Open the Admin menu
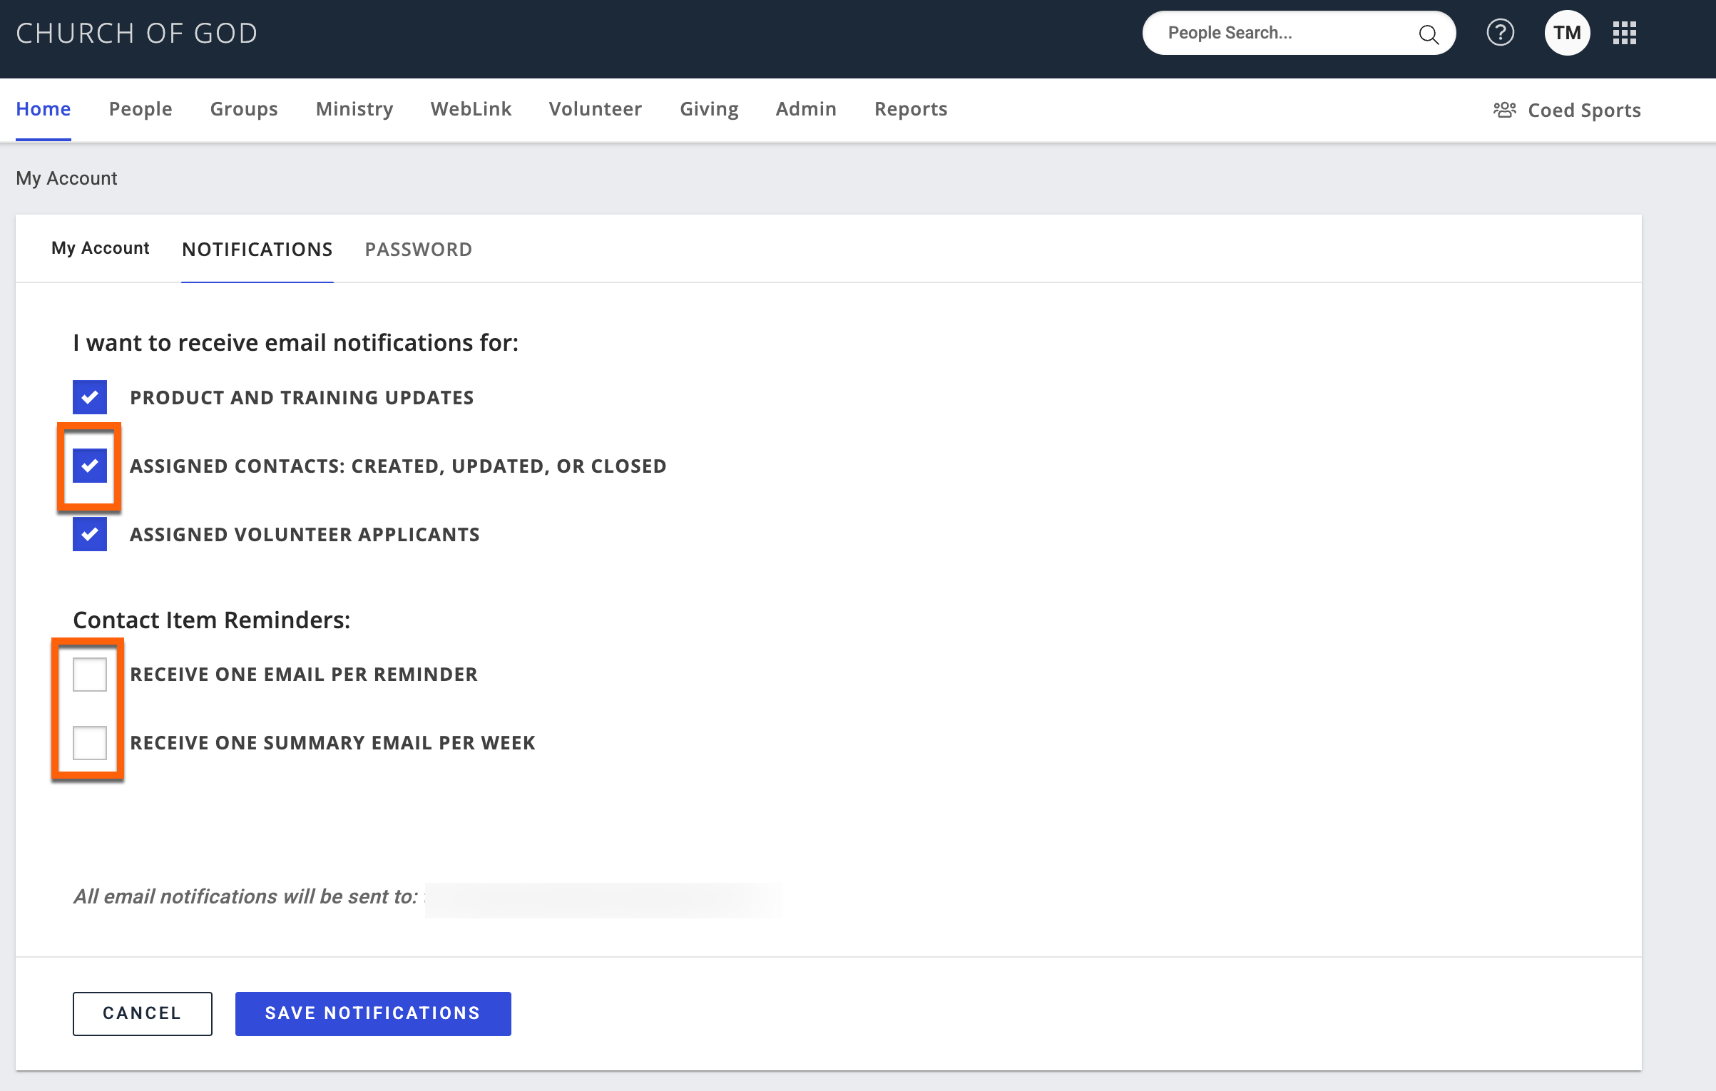This screenshot has height=1091, width=1716. (806, 109)
